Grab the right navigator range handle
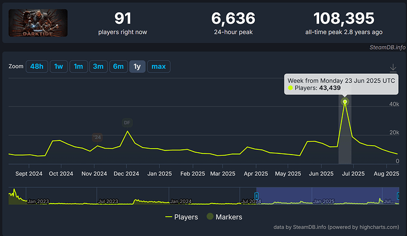The height and width of the screenshot is (236, 407). tap(398, 196)
